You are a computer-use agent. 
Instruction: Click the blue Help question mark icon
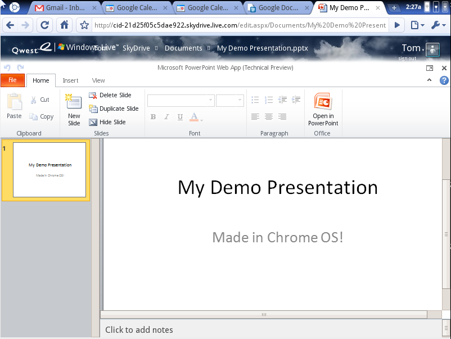444,80
